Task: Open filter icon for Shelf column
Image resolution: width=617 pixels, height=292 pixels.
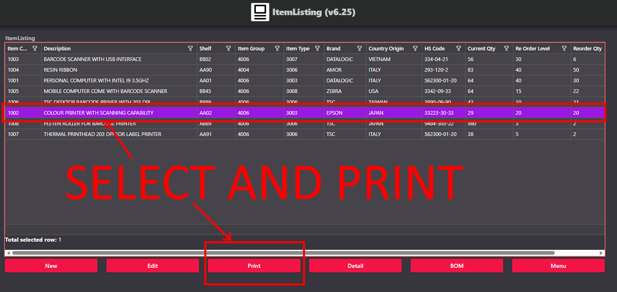Action: click(x=228, y=48)
